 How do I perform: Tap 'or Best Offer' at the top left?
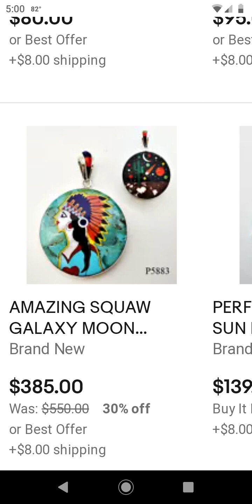pos(48,40)
